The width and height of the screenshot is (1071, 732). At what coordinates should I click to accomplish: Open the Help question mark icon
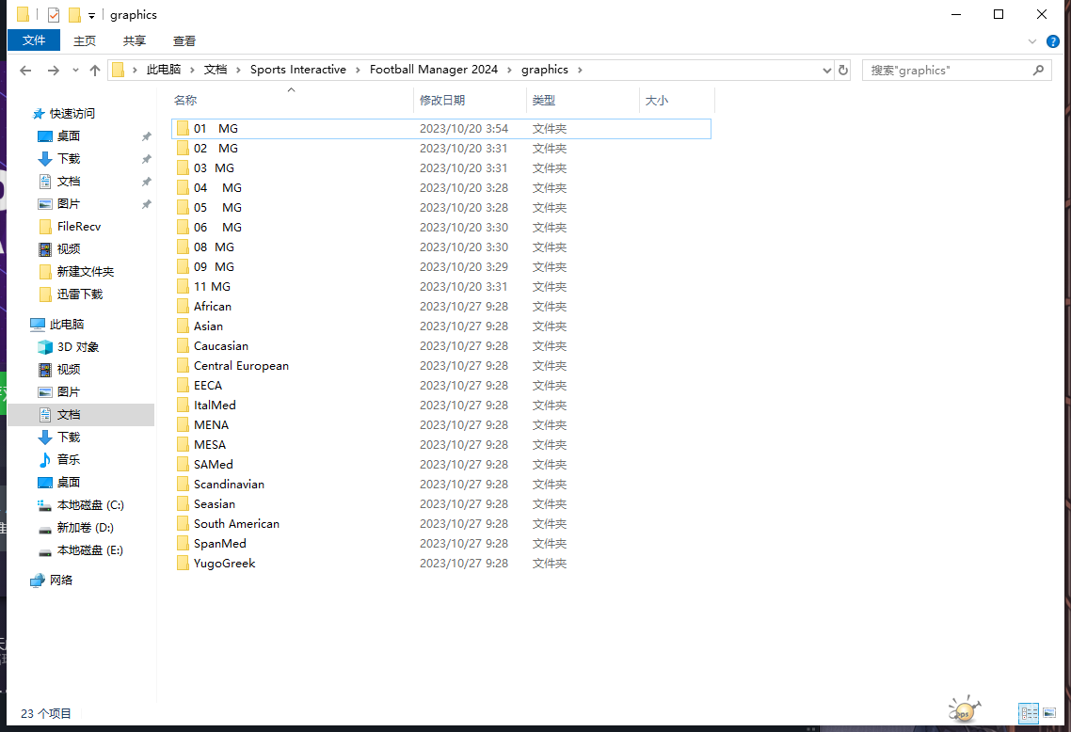coord(1053,41)
